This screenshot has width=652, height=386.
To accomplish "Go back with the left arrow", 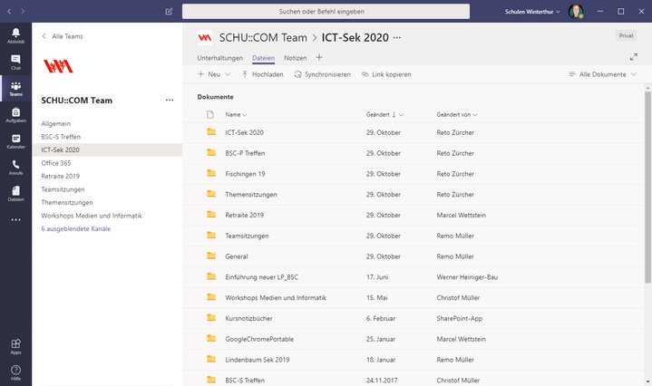I will tap(9, 12).
